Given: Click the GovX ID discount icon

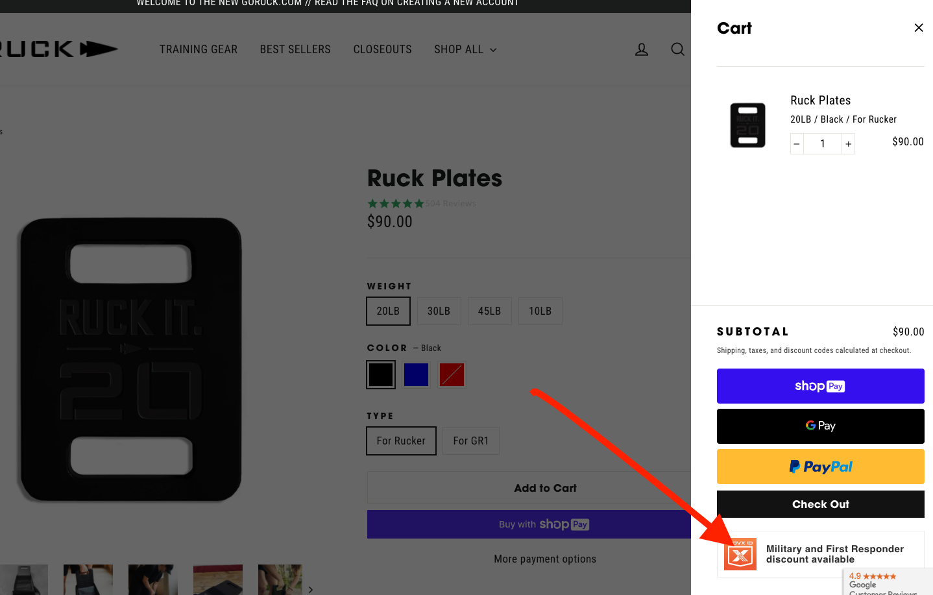Looking at the screenshot, I should click(740, 554).
